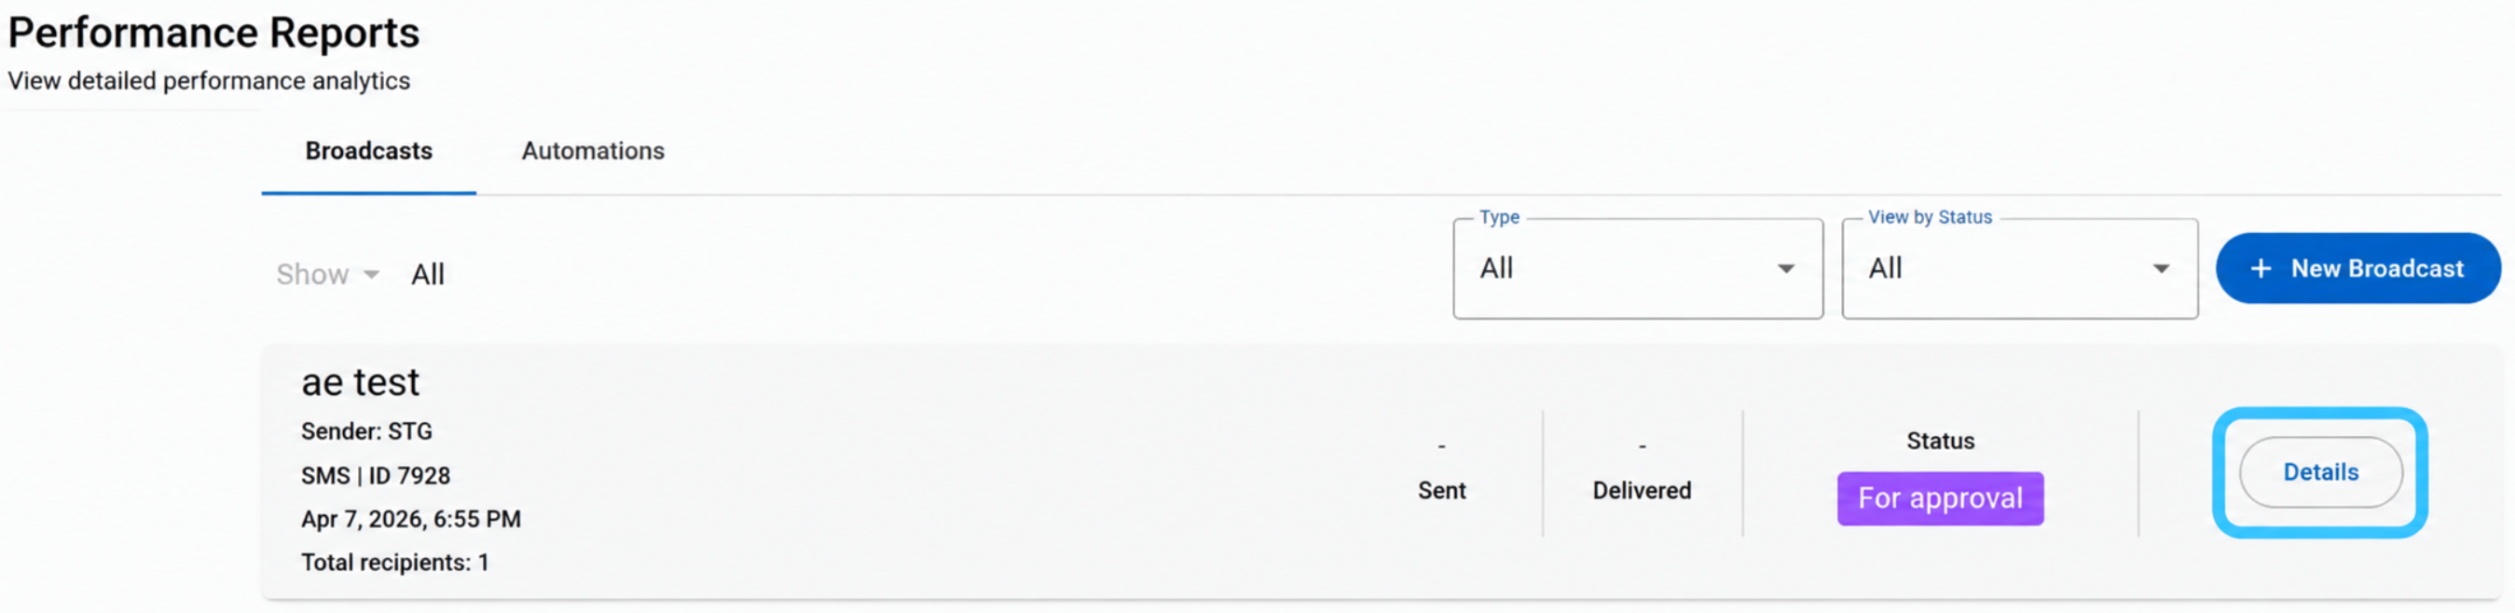Click the plus icon on New Broadcast

[2261, 268]
